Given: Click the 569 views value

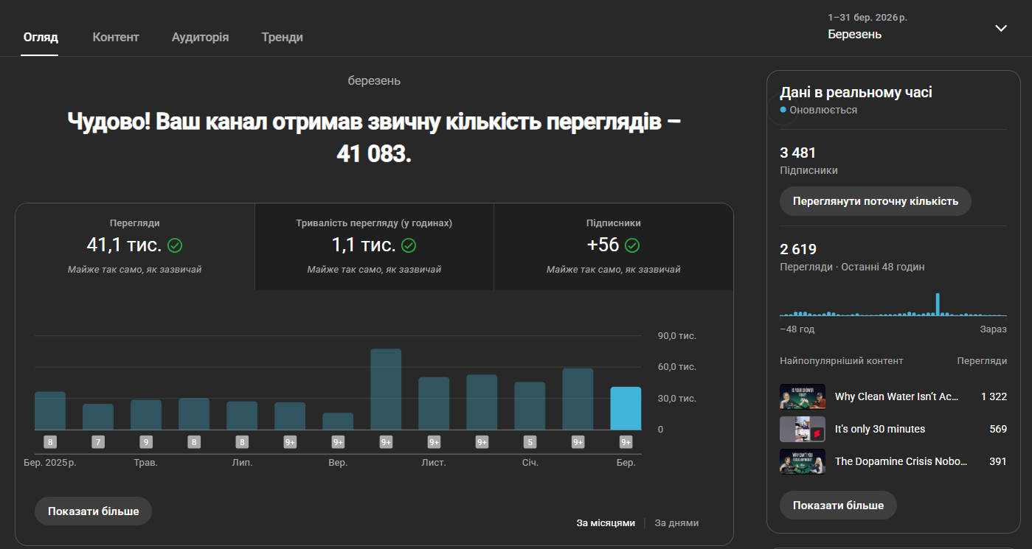Looking at the screenshot, I should click(998, 429).
